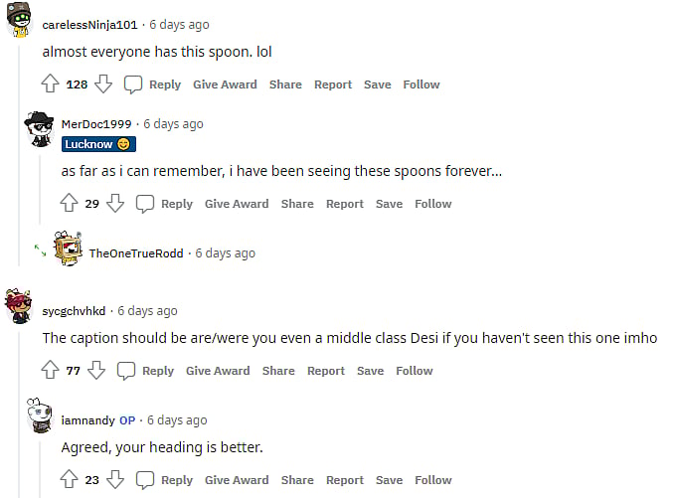Report sycgchvhkd's comment
This screenshot has width=673, height=498.
(326, 371)
